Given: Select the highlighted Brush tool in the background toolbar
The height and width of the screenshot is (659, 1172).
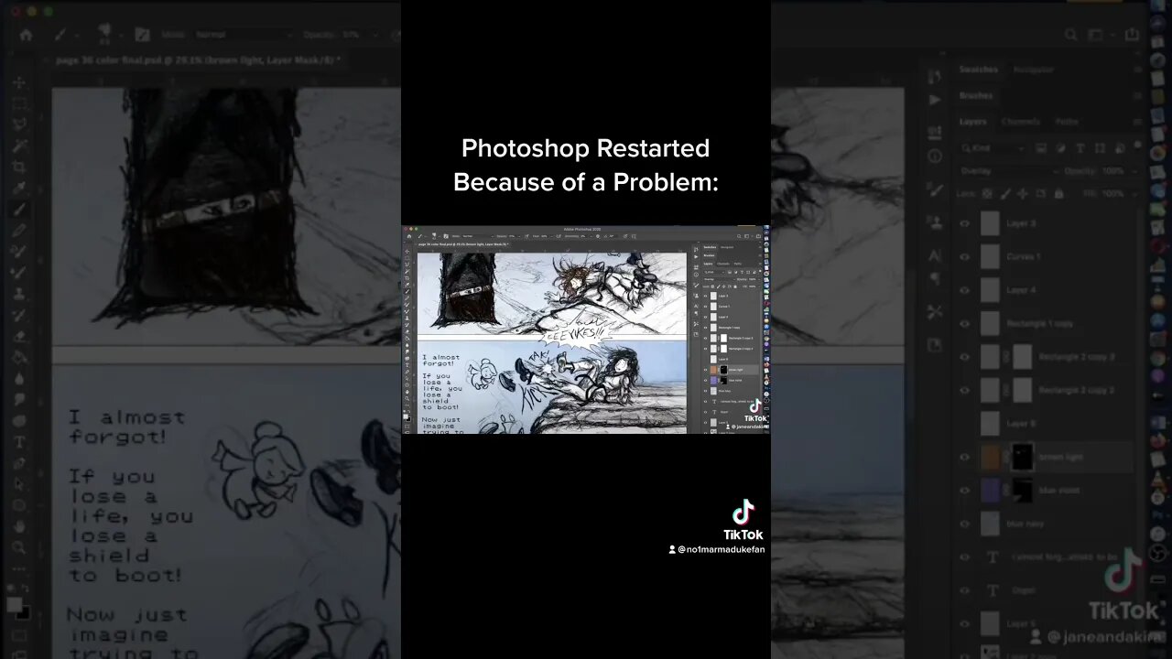Looking at the screenshot, I should click(19, 210).
